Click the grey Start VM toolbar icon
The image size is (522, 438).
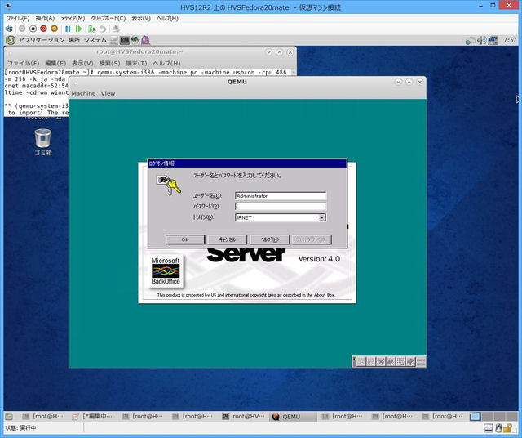[22, 29]
